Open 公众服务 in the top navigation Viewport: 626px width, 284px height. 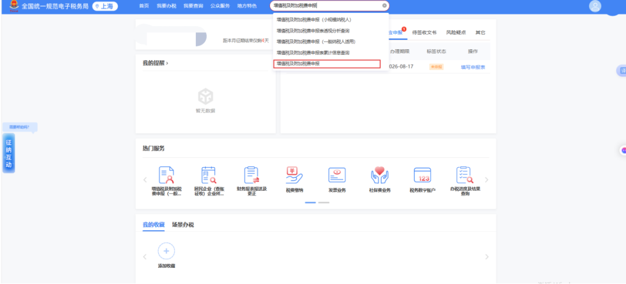(x=220, y=6)
